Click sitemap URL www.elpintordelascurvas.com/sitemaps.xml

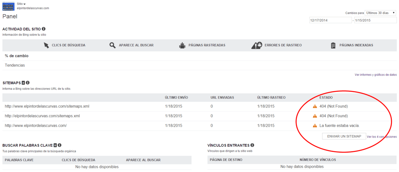47,106
